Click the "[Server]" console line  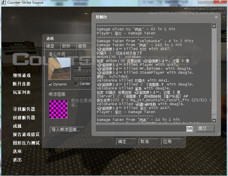coord(142,96)
